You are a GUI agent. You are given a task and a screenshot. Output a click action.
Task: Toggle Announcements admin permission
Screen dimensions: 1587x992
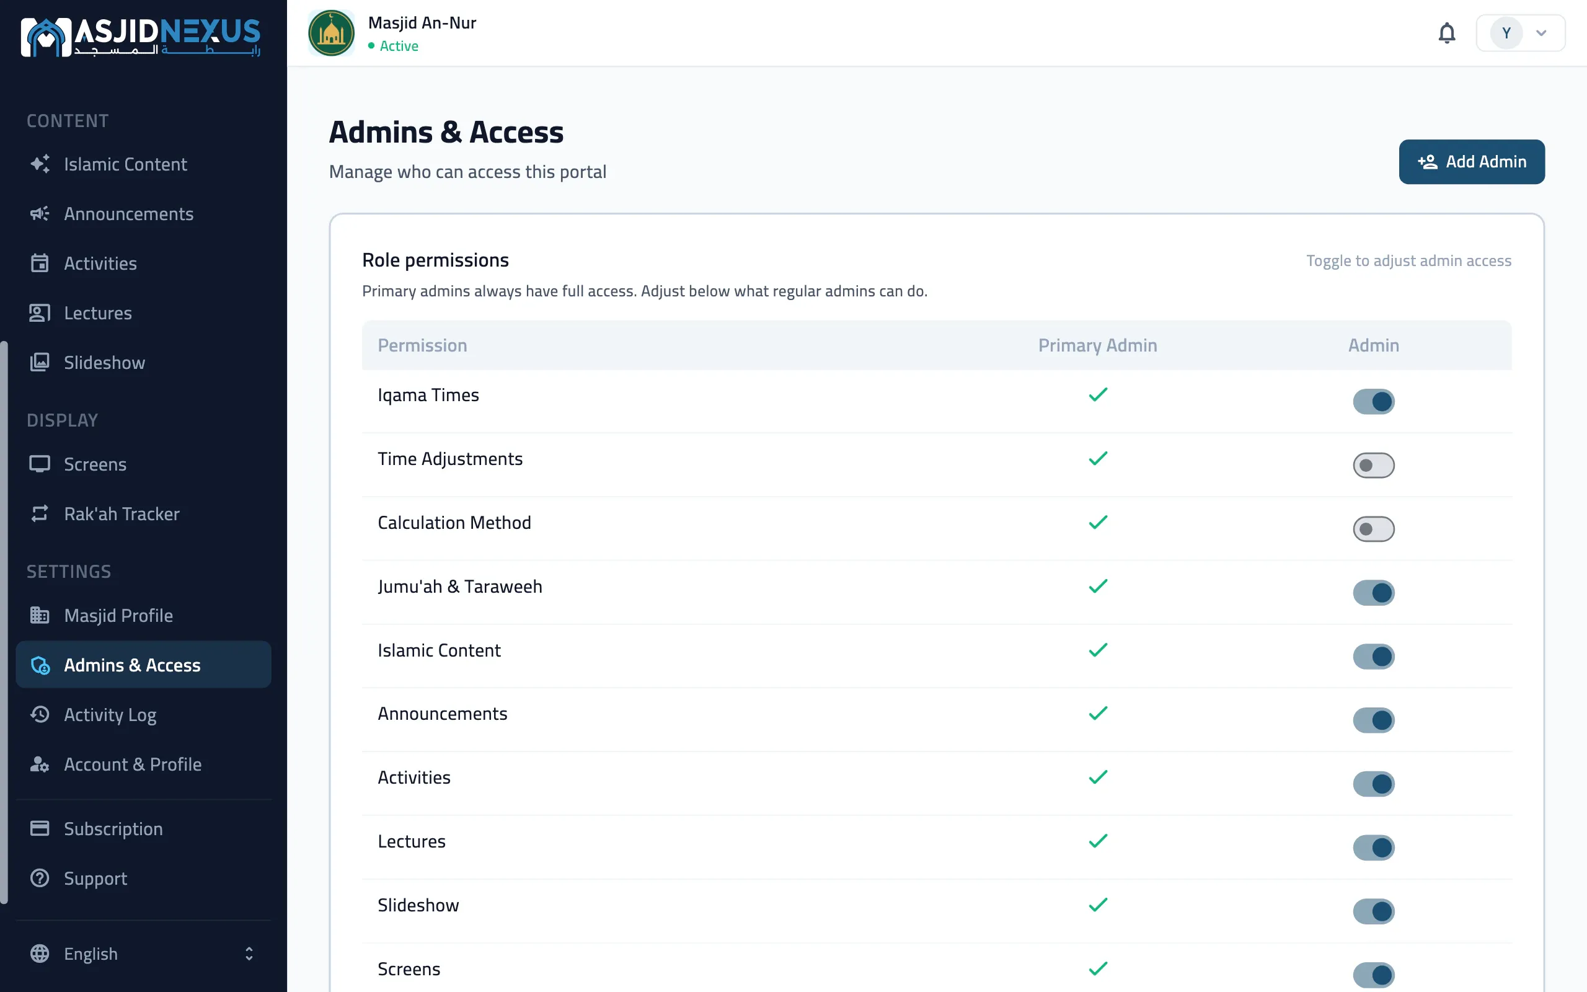click(x=1373, y=720)
